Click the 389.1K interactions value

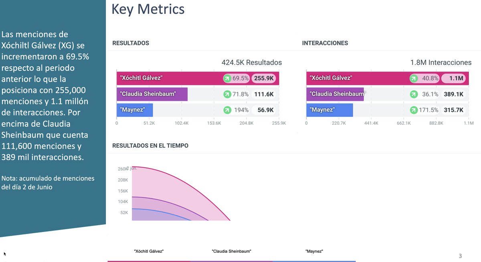454,94
